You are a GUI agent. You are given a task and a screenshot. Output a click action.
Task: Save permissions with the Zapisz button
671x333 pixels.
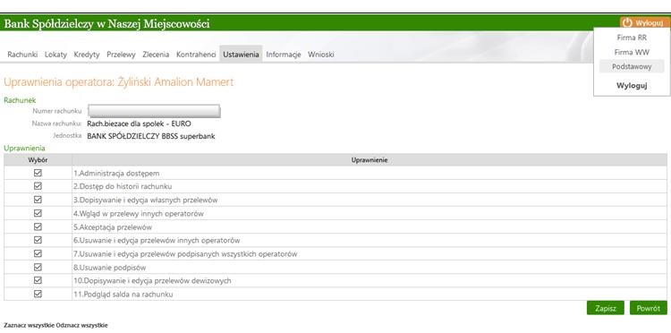click(x=606, y=308)
